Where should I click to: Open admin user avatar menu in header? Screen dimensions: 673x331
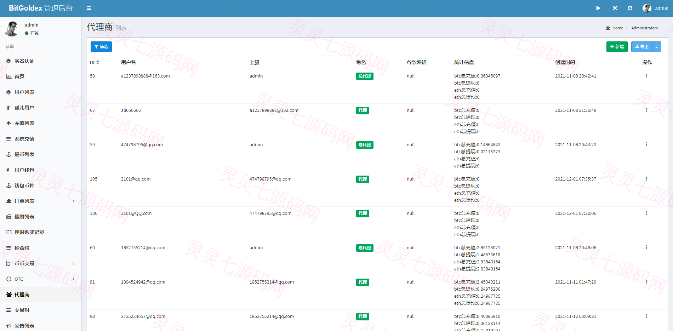655,8
